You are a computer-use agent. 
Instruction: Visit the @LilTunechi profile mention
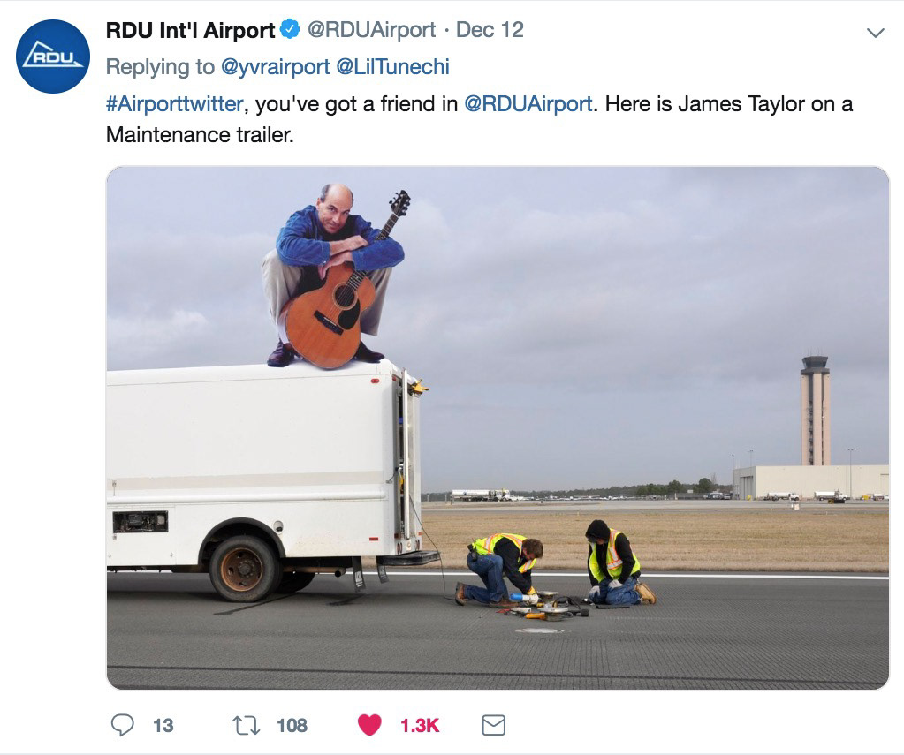tap(392, 67)
